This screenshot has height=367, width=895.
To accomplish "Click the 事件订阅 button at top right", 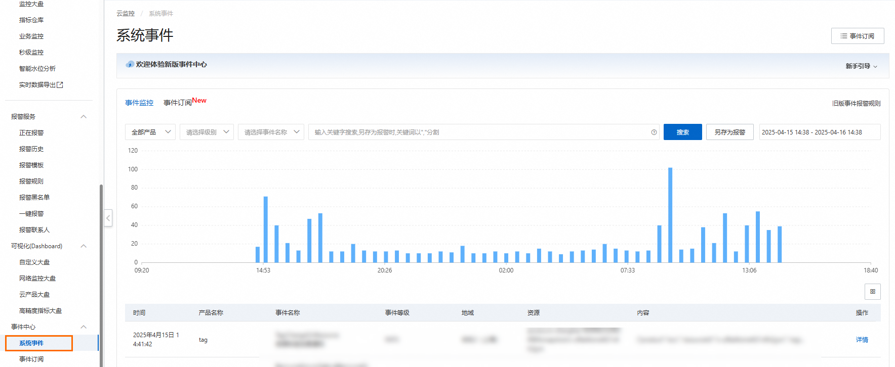I will click(x=858, y=36).
